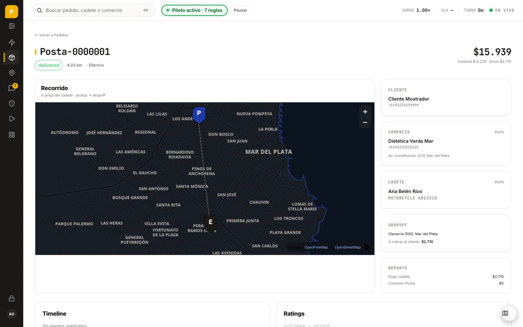
Task: Open the play triangle sidebar icon
Action: (x=12, y=119)
